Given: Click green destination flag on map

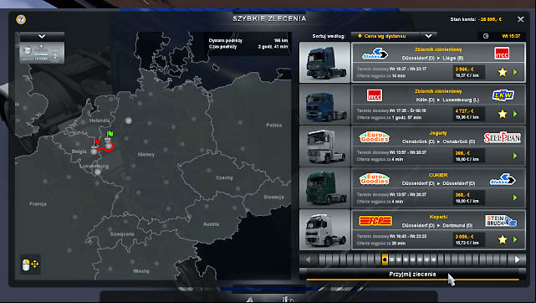Looking at the screenshot, I should (x=110, y=135).
